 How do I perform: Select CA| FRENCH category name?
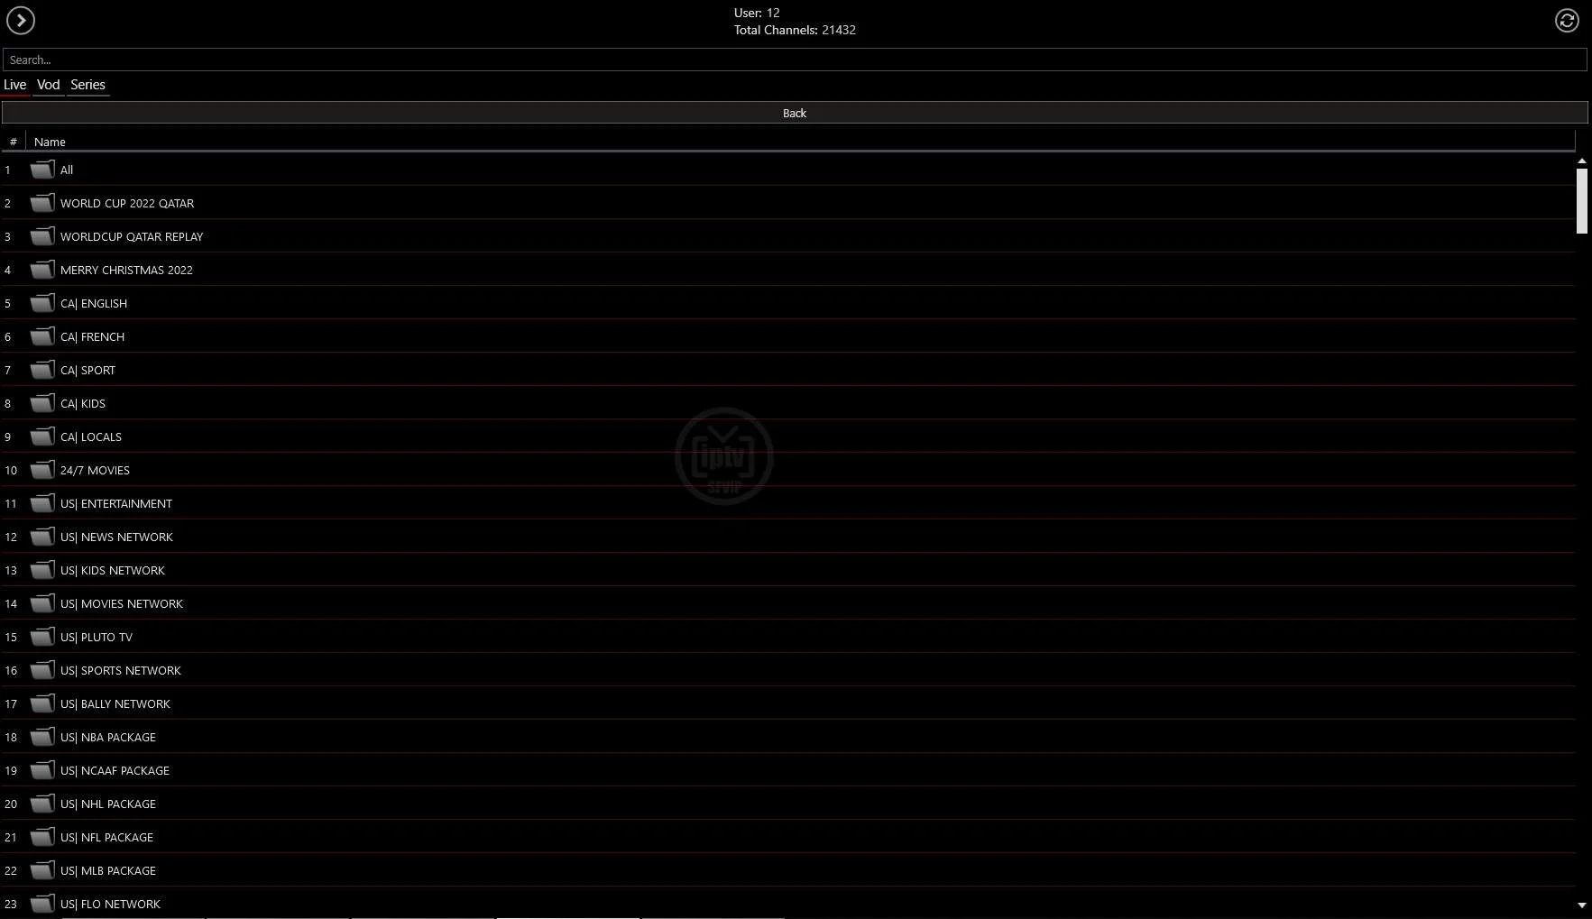[93, 336]
